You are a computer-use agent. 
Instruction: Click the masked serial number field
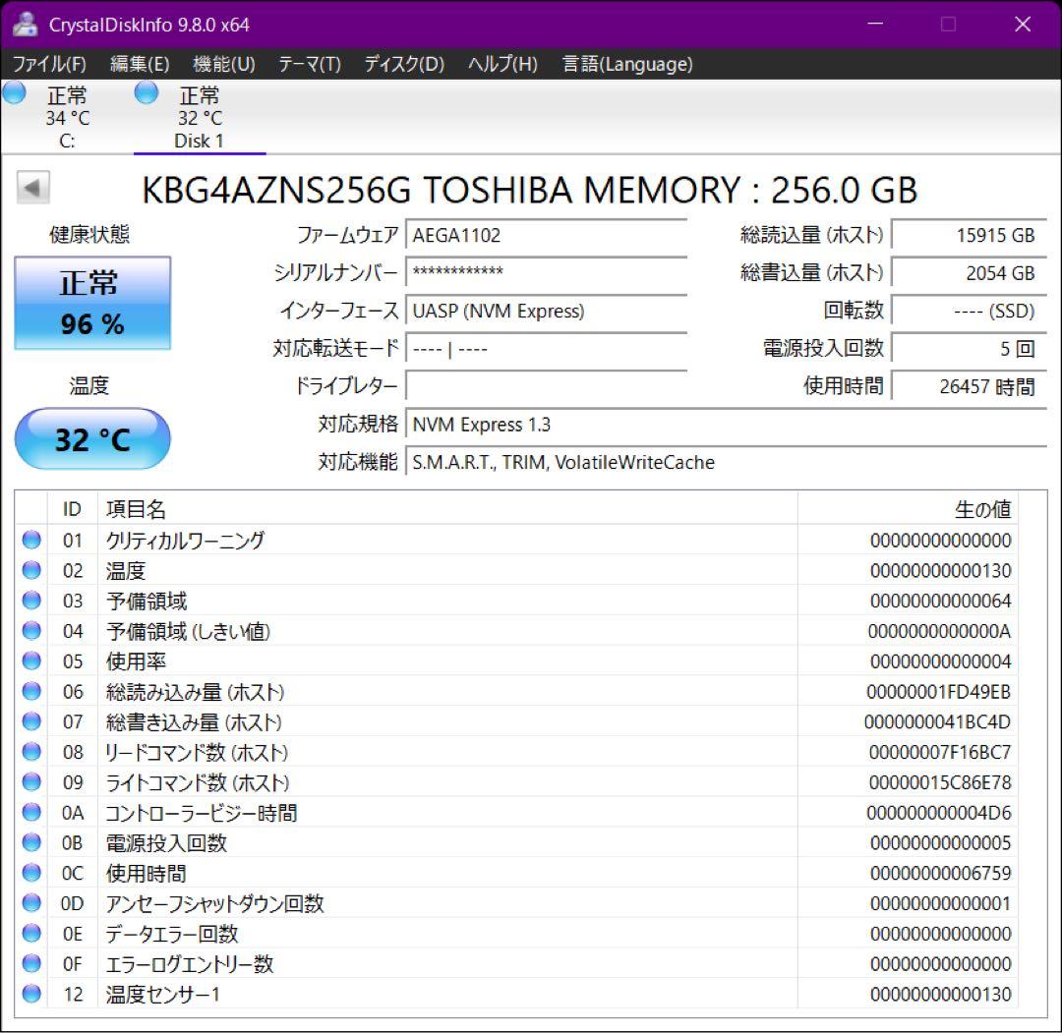click(x=546, y=272)
